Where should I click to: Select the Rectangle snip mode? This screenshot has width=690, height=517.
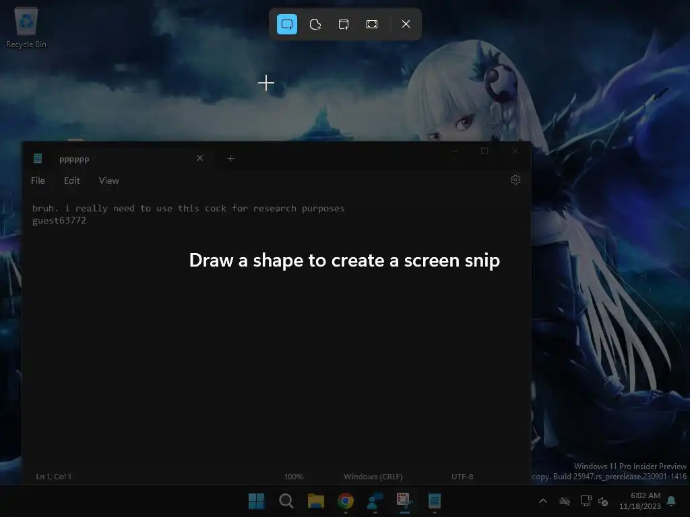point(287,24)
